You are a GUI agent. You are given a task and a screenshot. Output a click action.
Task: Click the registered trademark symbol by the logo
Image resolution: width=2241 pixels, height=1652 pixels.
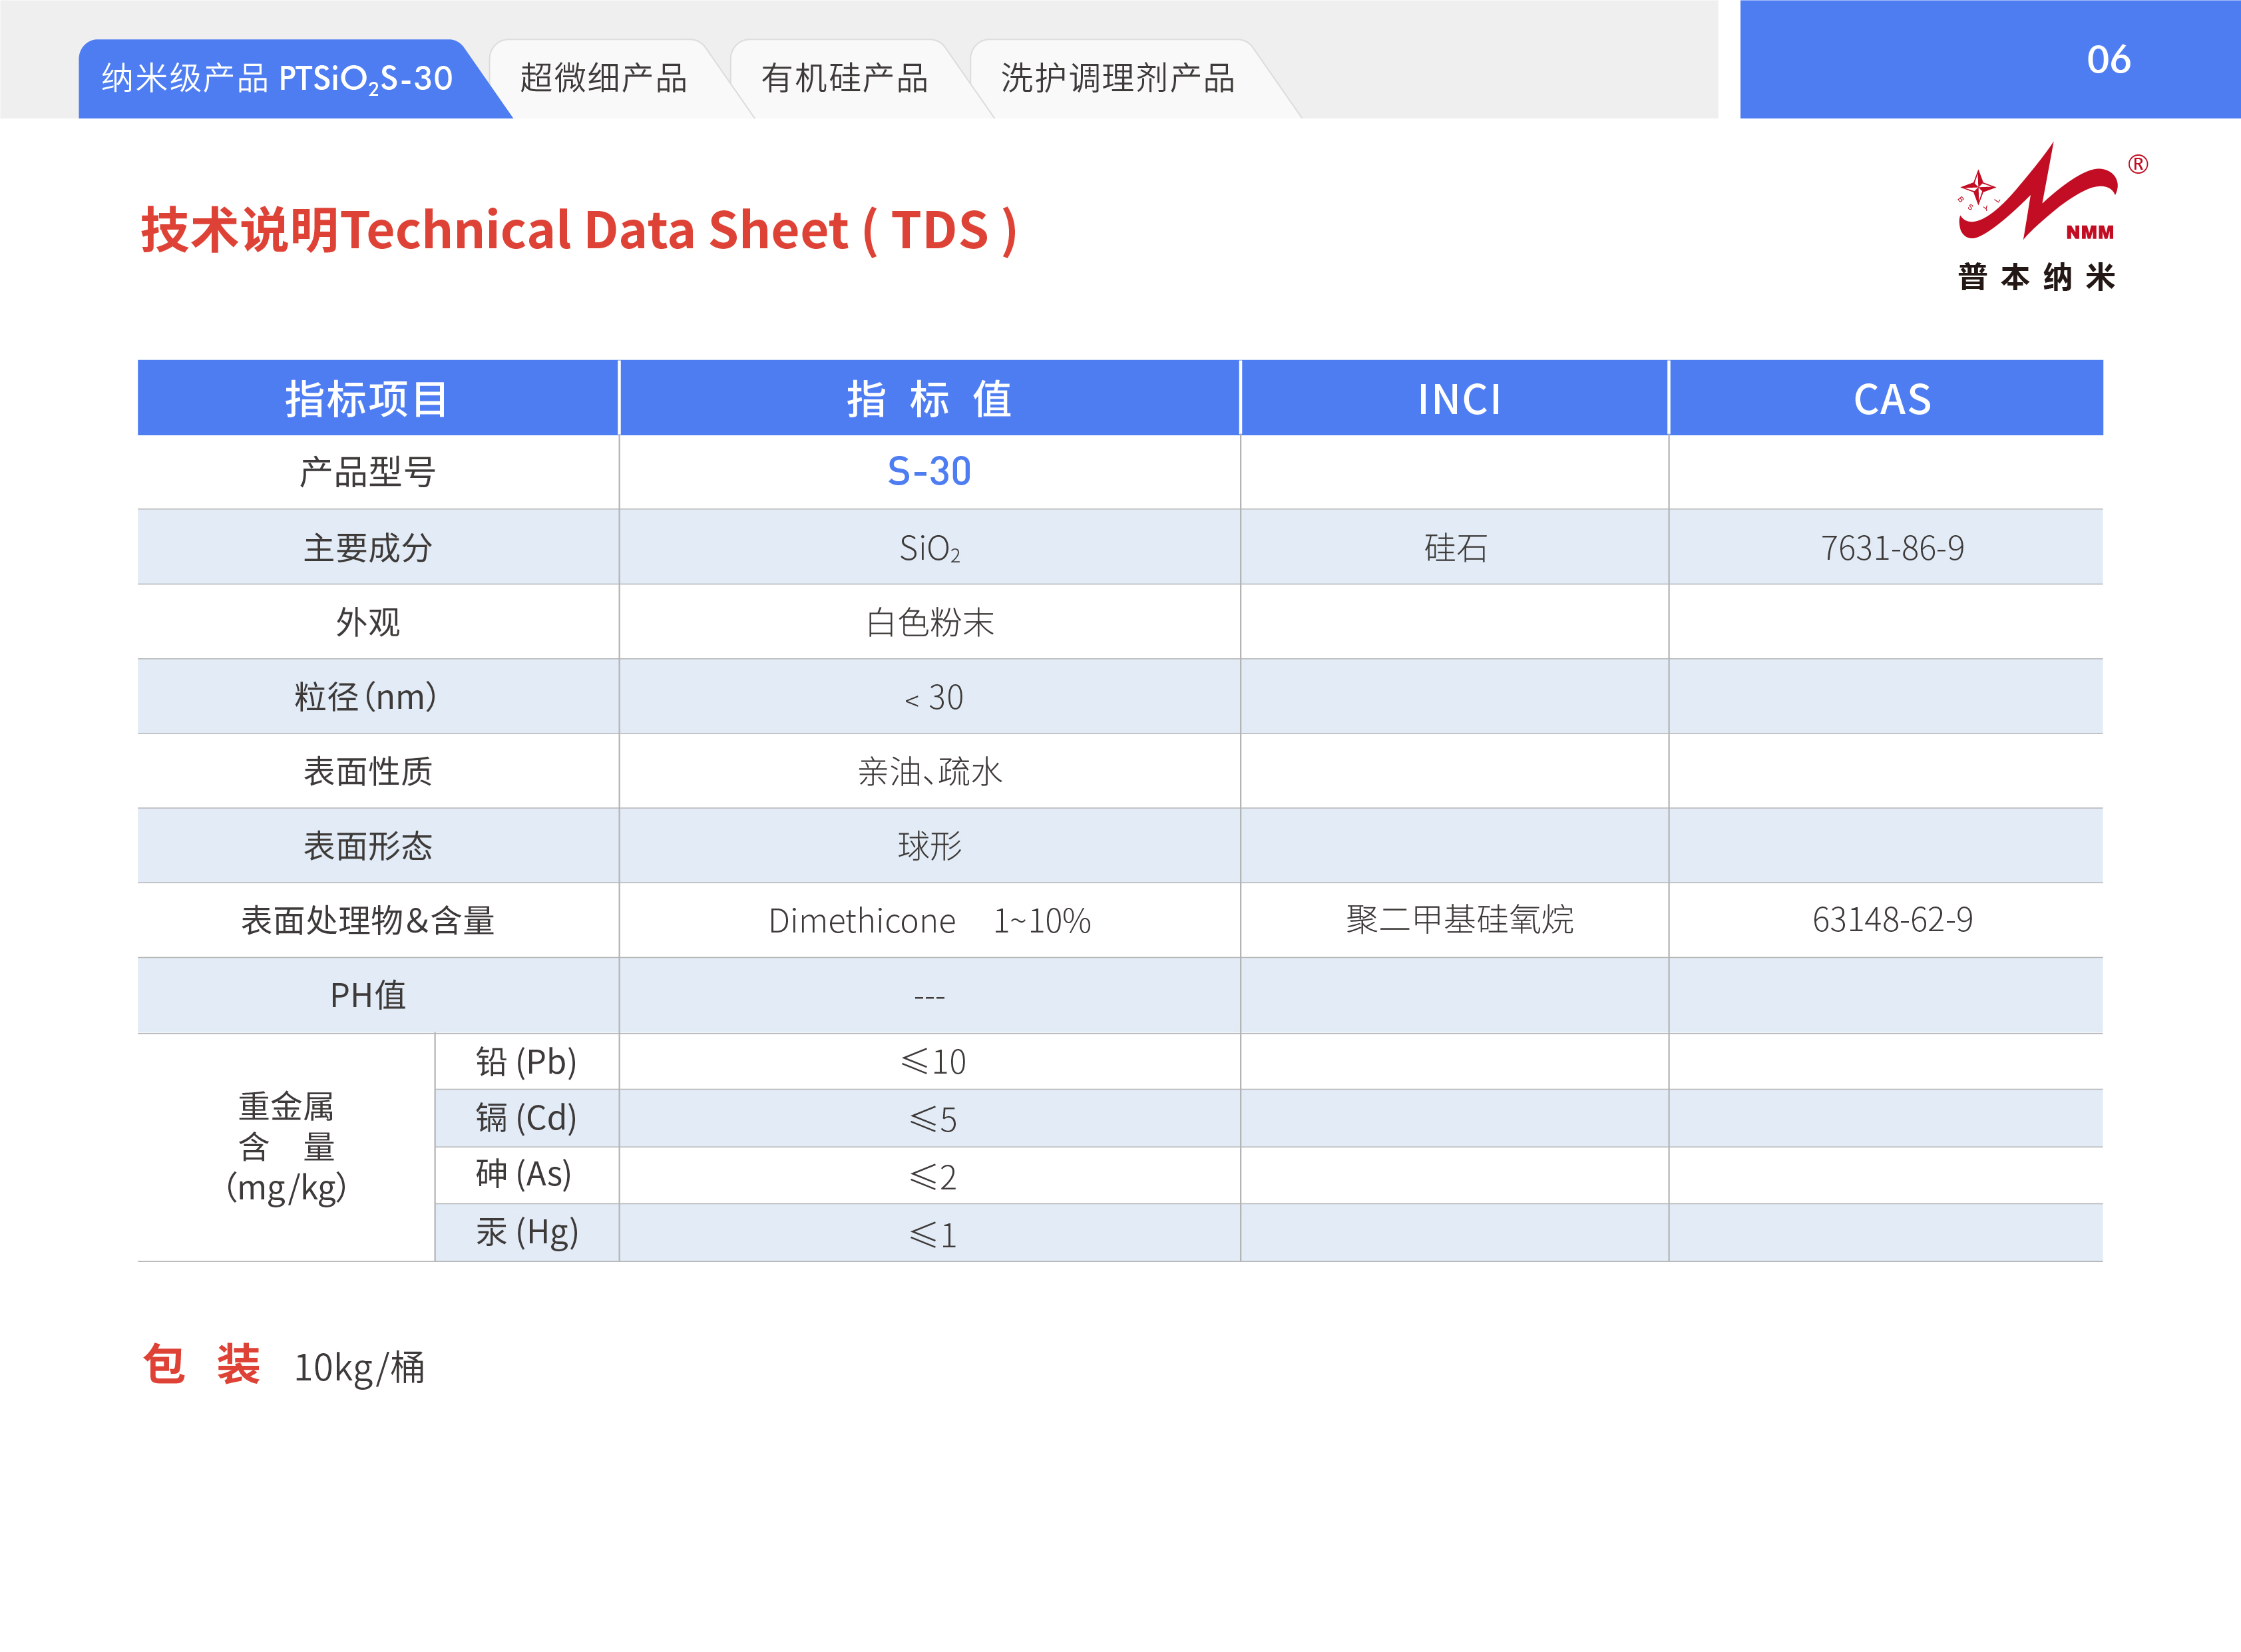pyautogui.click(x=2137, y=164)
